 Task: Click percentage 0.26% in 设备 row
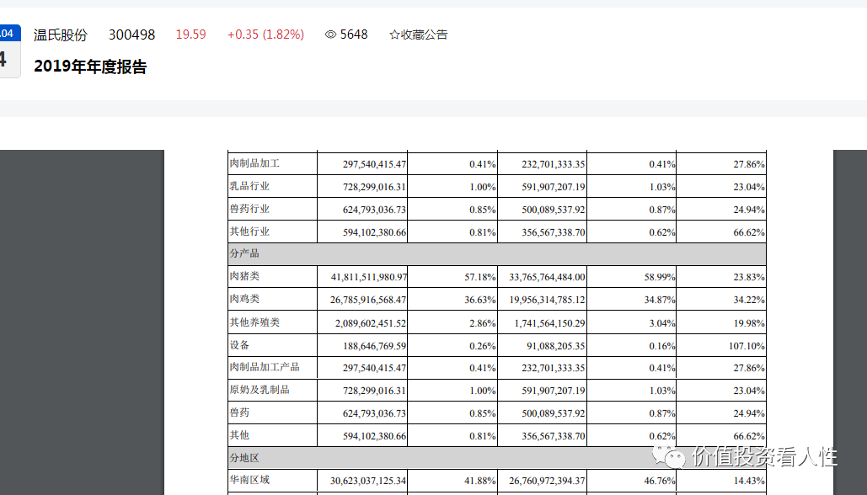pyautogui.click(x=483, y=346)
